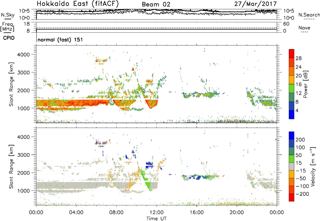Viewport: 320px width, 221px height.
Task: Click the 'N.Search' legend label
Action: (x=309, y=15)
